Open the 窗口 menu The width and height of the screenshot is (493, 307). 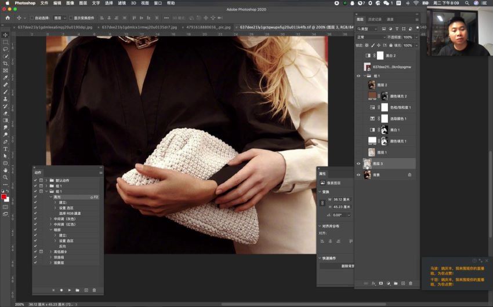click(x=158, y=3)
